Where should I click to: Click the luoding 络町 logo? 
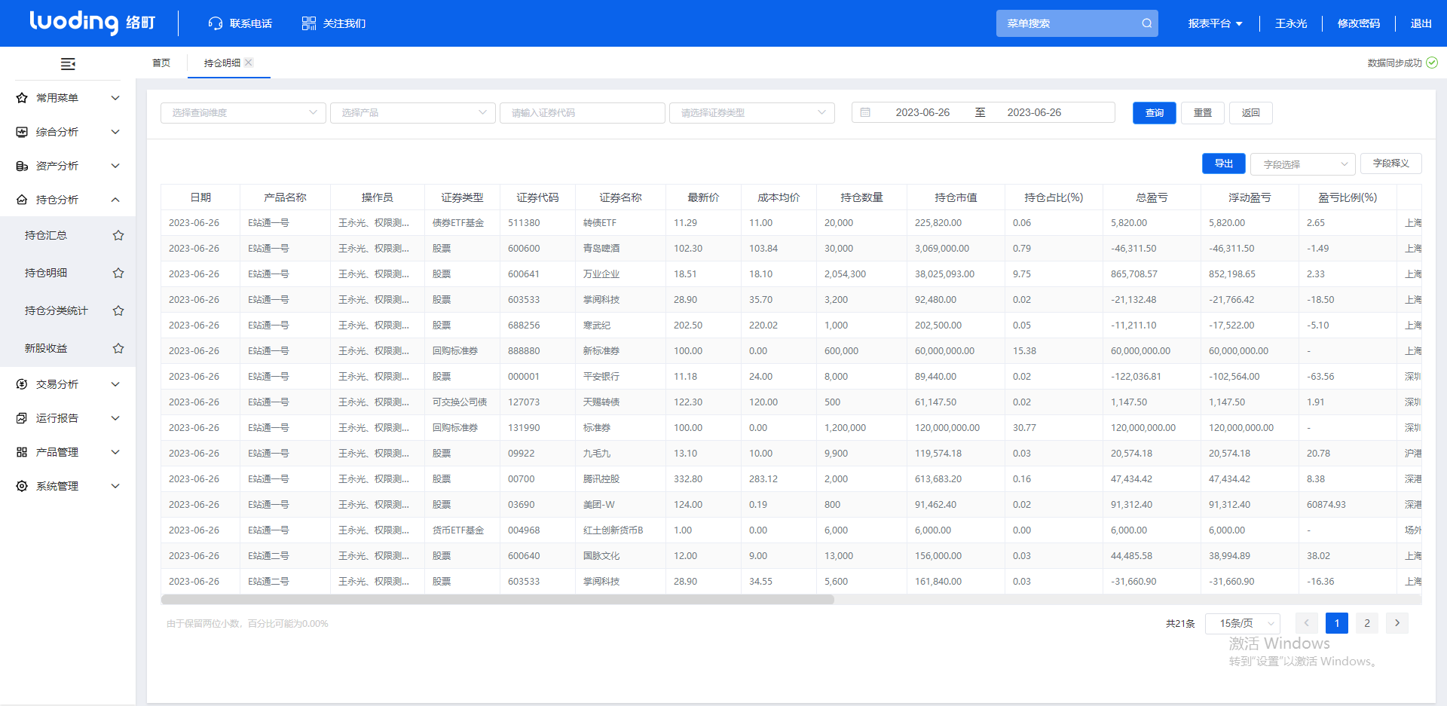92,23
